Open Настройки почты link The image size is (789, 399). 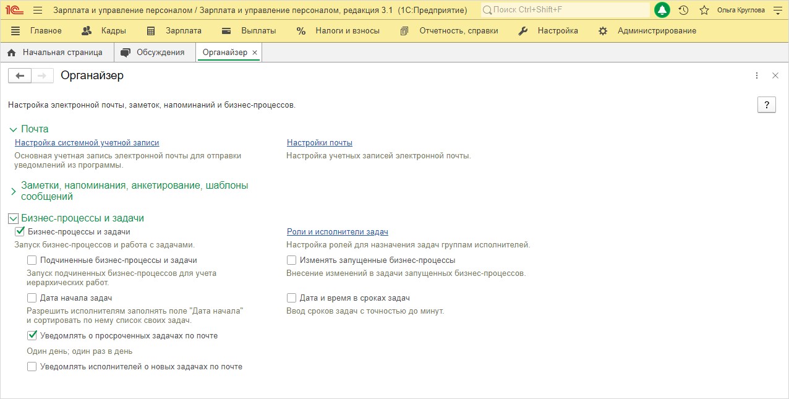(x=320, y=143)
